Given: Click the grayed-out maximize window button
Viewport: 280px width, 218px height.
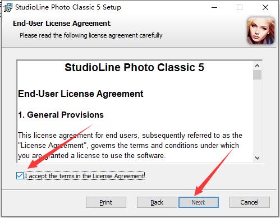Looking at the screenshot, I should pyautogui.click(x=240, y=7).
